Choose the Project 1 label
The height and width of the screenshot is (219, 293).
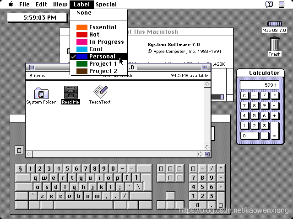tap(98, 64)
